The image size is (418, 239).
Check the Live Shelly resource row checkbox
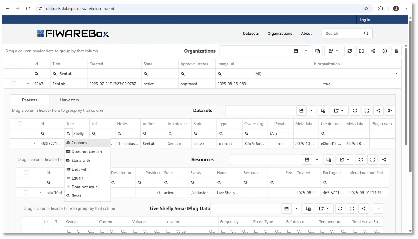(26, 193)
